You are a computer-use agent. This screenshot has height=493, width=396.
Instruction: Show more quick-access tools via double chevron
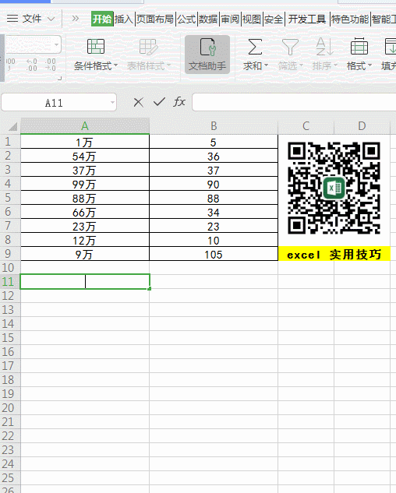(x=76, y=19)
